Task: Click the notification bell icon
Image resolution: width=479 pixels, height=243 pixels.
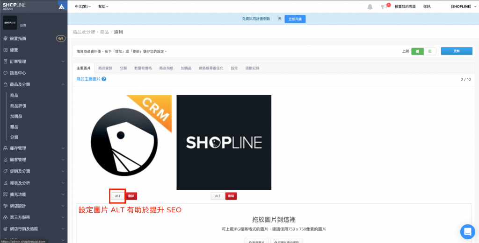Action: pos(370,7)
